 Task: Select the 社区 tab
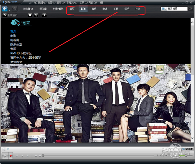138,9
